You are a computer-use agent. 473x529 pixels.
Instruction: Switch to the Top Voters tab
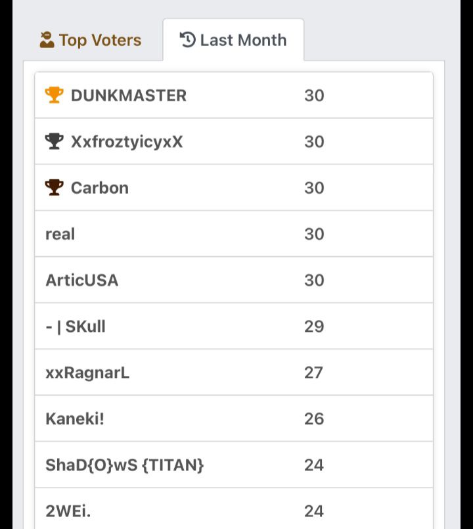91,40
